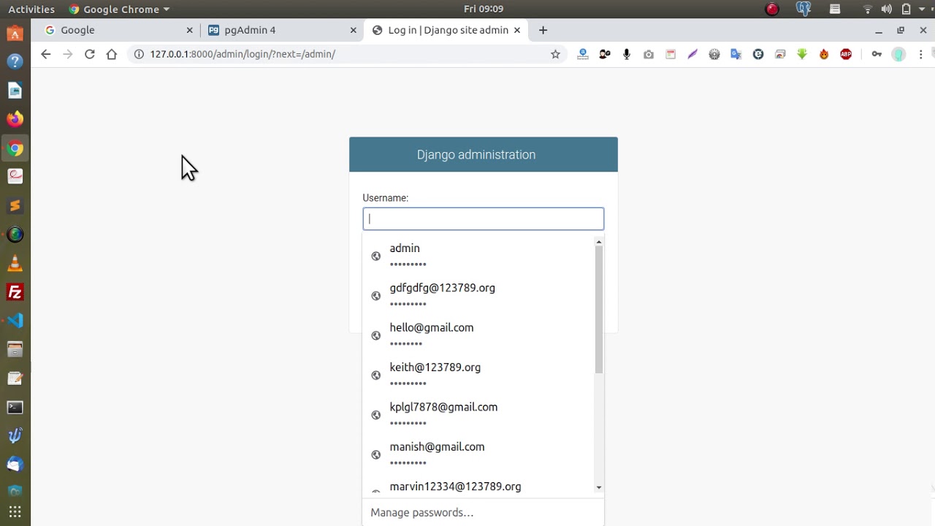This screenshot has height=526, width=935.
Task: Pick saved login kplgl7878@gmail.com
Action: pyautogui.click(x=478, y=414)
